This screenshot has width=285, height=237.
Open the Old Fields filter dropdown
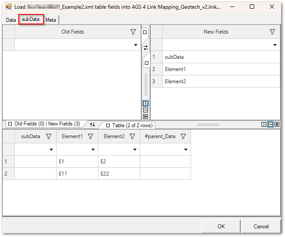pos(136,45)
